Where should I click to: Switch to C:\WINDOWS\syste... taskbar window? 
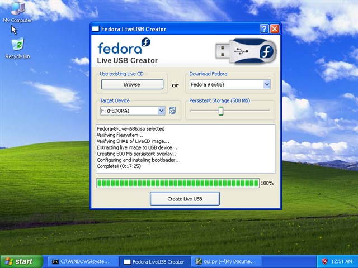pos(83,261)
